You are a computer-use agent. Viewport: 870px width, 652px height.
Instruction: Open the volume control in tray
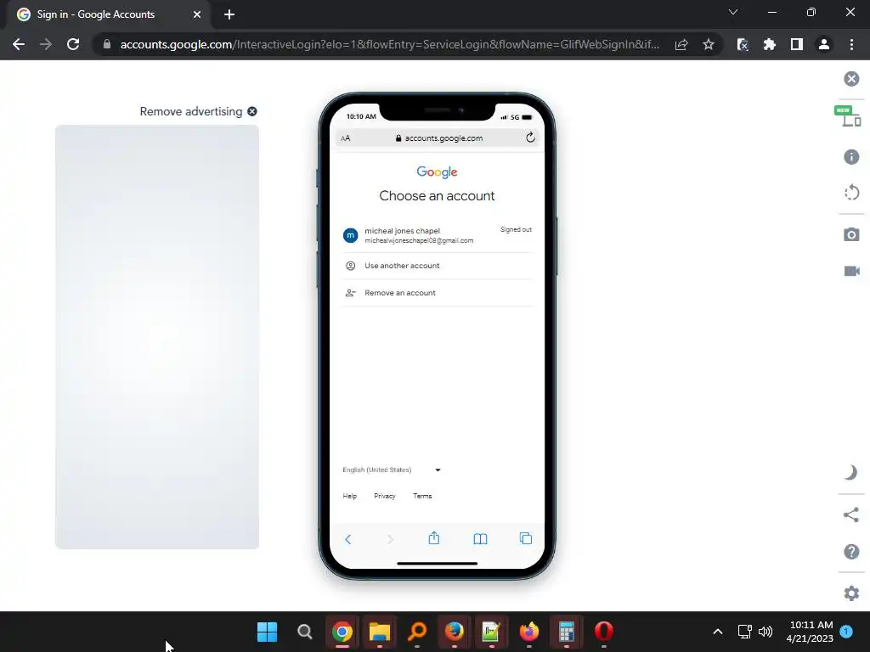pyautogui.click(x=765, y=632)
